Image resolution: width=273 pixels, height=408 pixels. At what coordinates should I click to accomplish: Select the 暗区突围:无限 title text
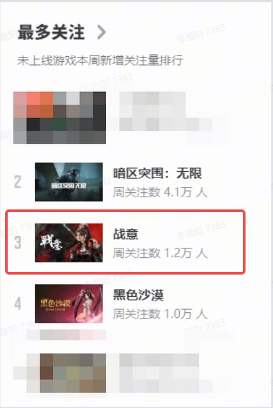coord(157,173)
